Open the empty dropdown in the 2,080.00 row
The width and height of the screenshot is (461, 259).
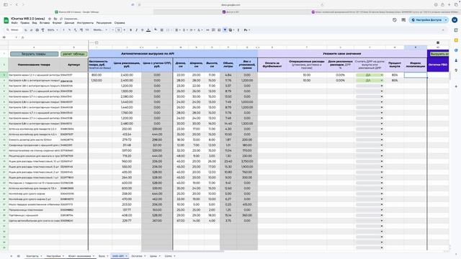(x=370, y=96)
